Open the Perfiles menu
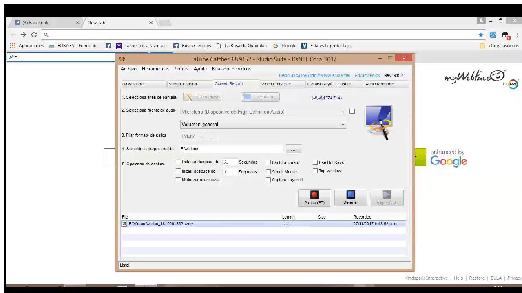Image resolution: width=522 pixels, height=293 pixels. tap(181, 69)
